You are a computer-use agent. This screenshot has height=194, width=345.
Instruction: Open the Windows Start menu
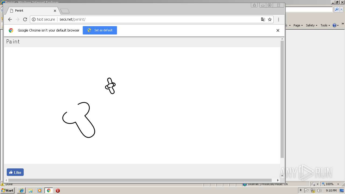[8, 190]
